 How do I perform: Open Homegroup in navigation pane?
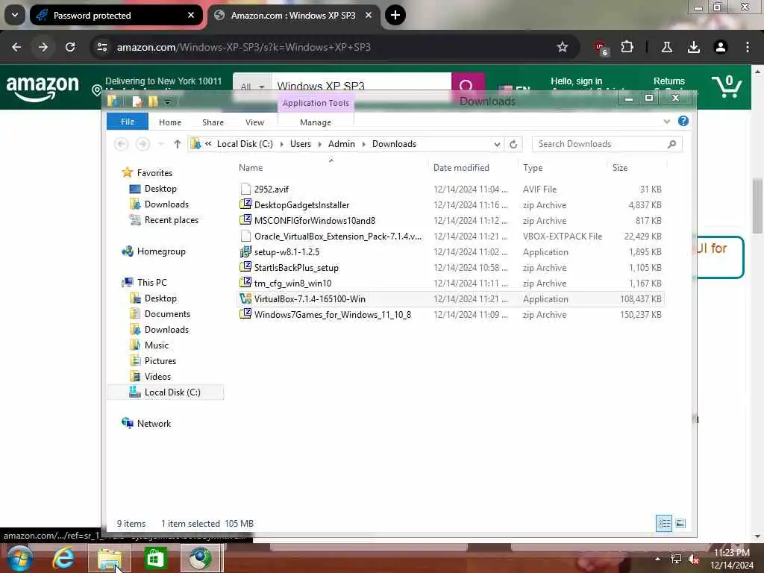click(154, 251)
